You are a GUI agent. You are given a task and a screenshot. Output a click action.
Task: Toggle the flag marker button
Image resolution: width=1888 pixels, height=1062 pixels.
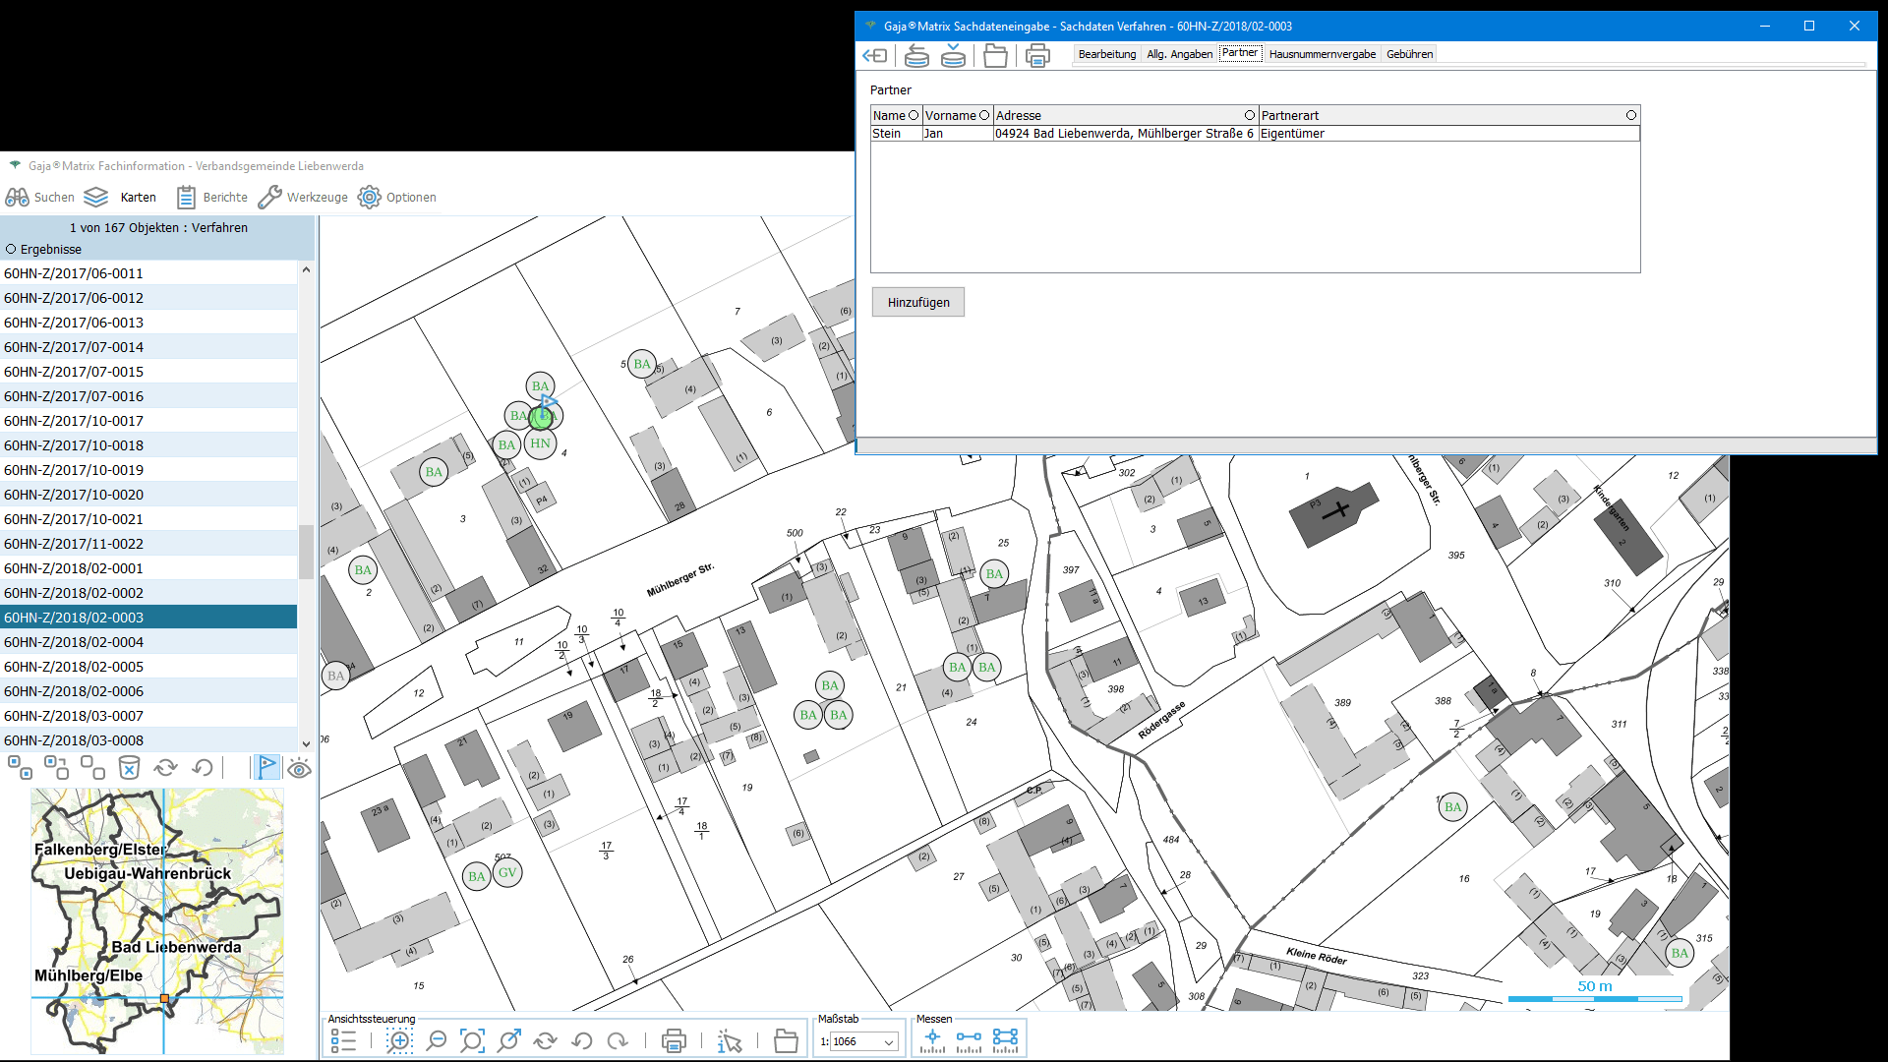click(266, 767)
